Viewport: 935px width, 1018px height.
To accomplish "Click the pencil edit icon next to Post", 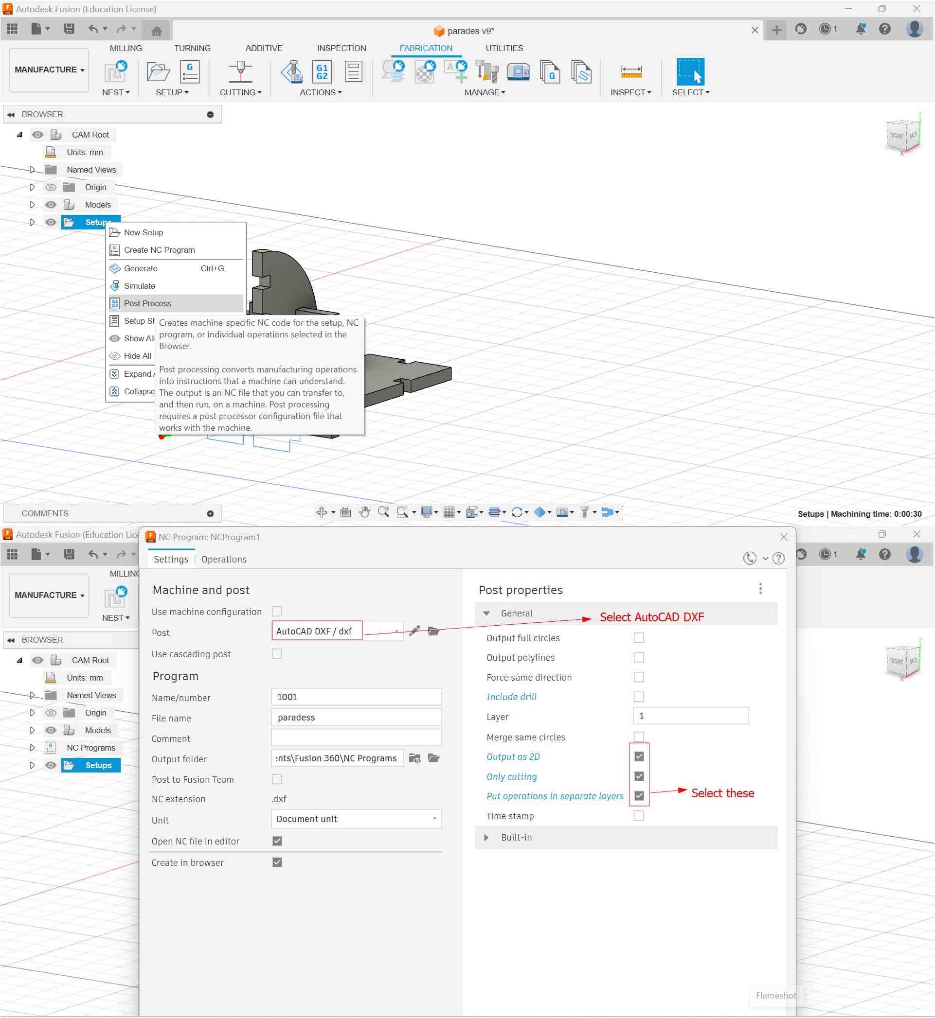I will point(414,631).
